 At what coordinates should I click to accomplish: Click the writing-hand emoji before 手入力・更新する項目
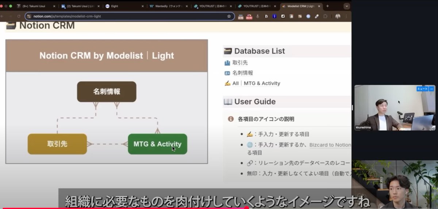click(250, 134)
